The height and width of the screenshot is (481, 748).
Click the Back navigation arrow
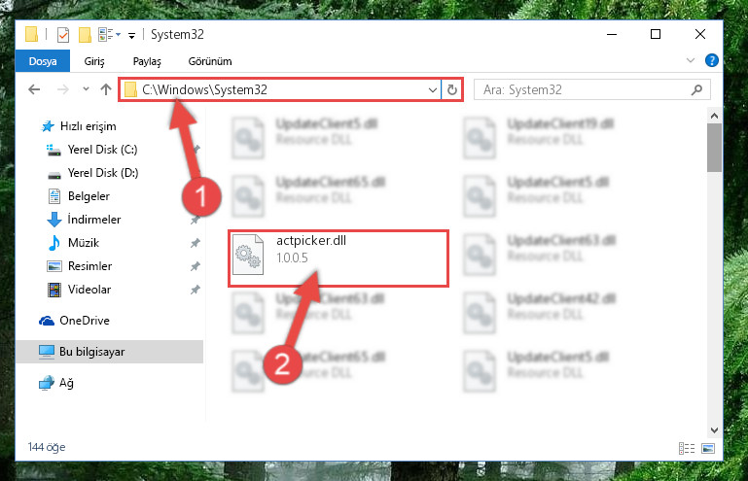point(34,89)
